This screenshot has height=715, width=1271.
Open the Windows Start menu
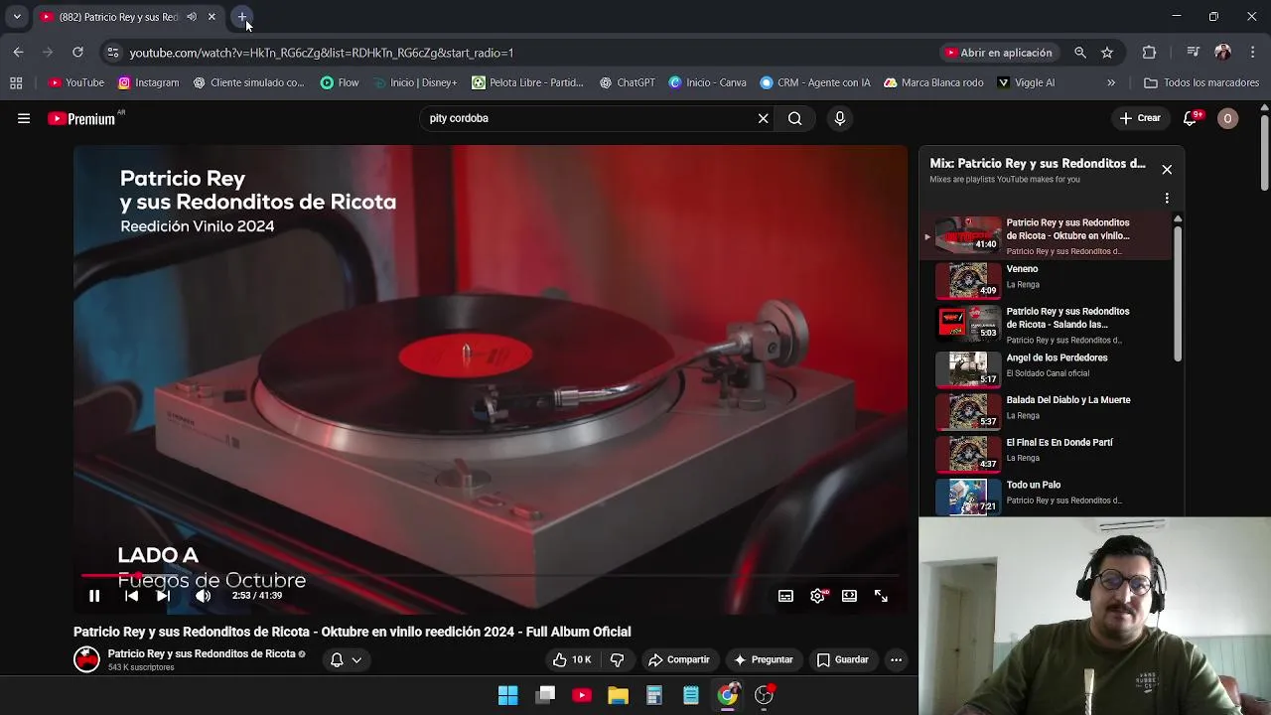(507, 695)
